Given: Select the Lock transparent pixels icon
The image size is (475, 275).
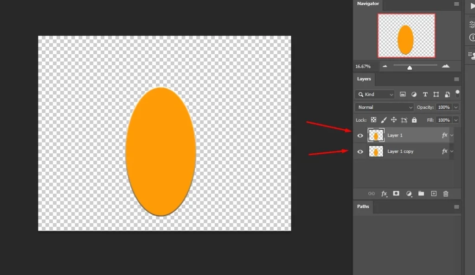Looking at the screenshot, I should (374, 120).
